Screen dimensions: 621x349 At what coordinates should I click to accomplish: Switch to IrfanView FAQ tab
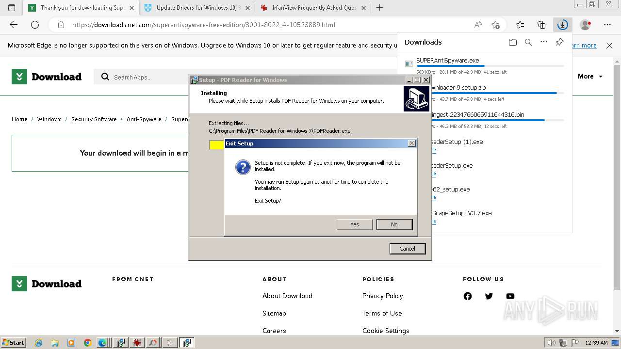(313, 8)
